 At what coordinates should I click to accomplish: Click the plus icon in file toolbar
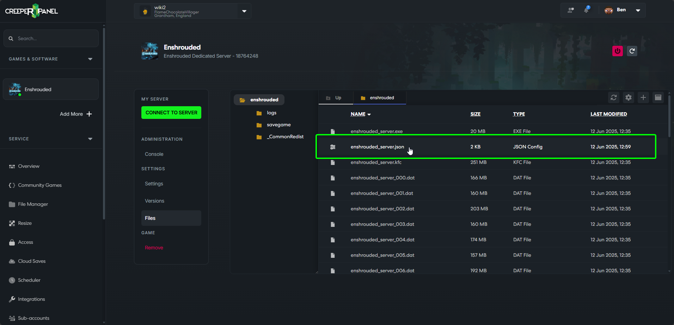643,97
